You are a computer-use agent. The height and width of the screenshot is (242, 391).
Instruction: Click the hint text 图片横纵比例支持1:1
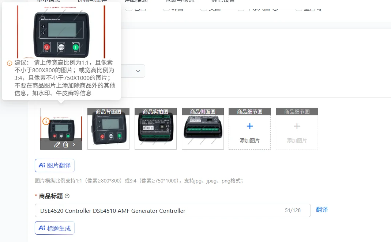tap(139, 181)
